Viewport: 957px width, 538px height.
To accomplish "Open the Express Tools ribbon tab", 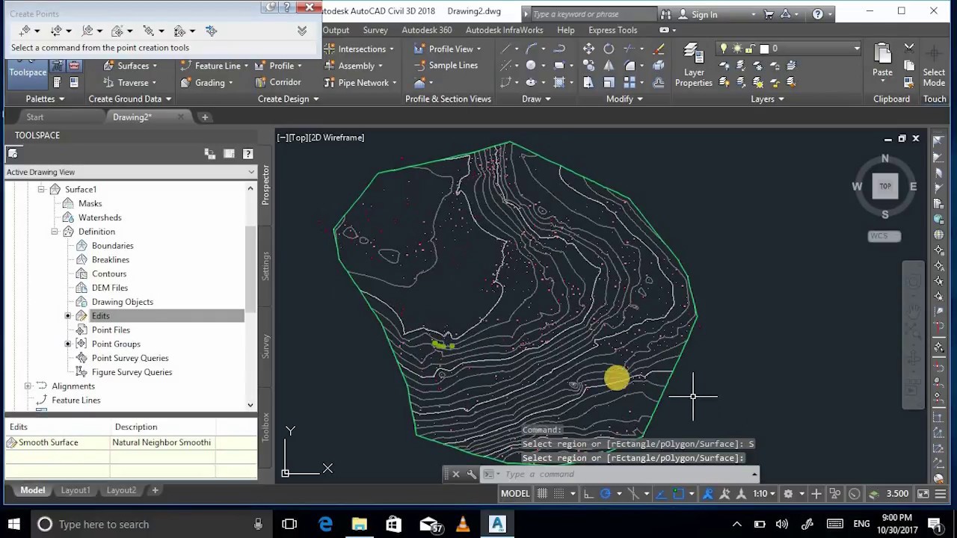I will pos(612,30).
